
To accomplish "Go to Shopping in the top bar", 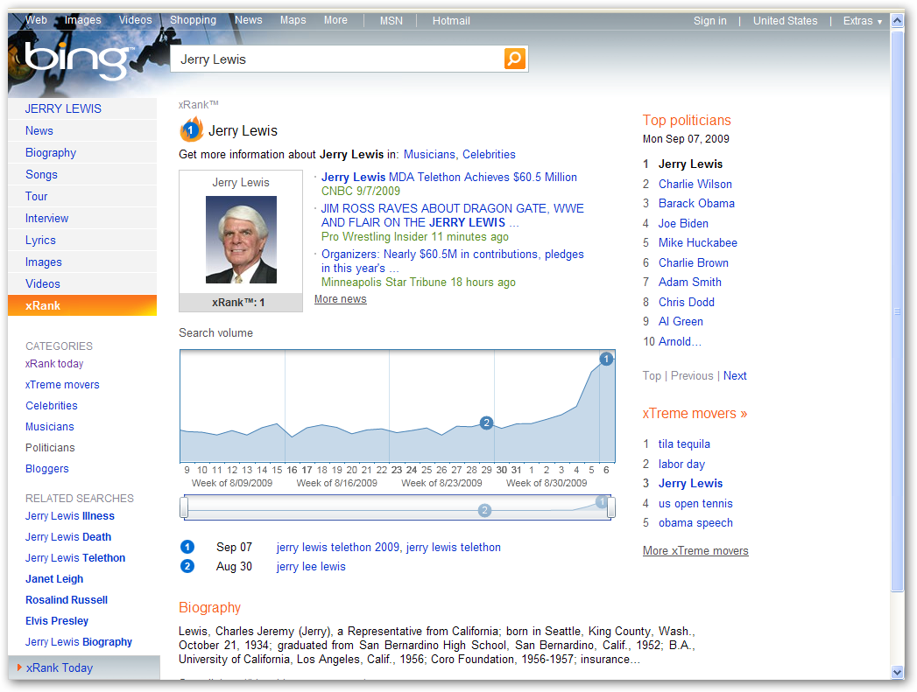I will click(193, 20).
